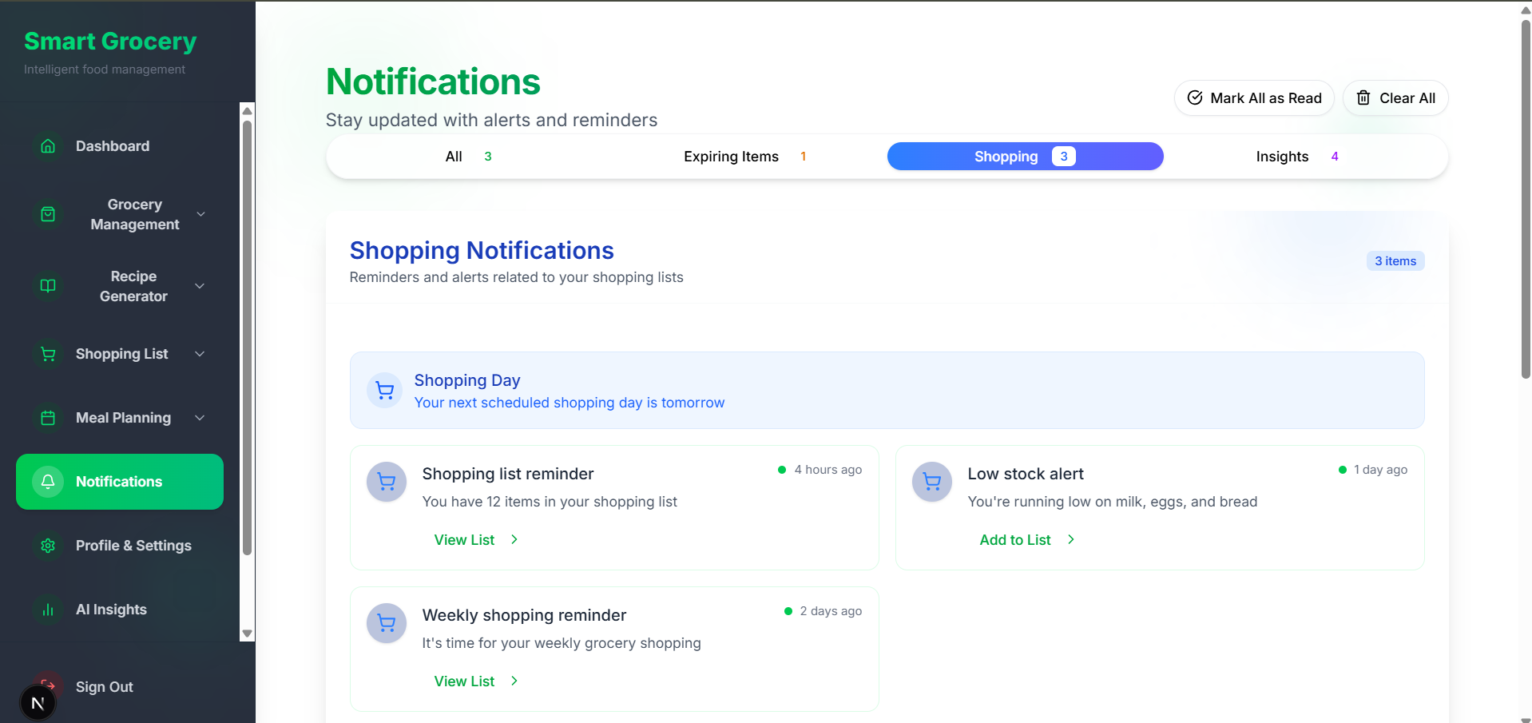The height and width of the screenshot is (723, 1532).
Task: Click Add to List on Low stock alert
Action: [x=1027, y=539]
